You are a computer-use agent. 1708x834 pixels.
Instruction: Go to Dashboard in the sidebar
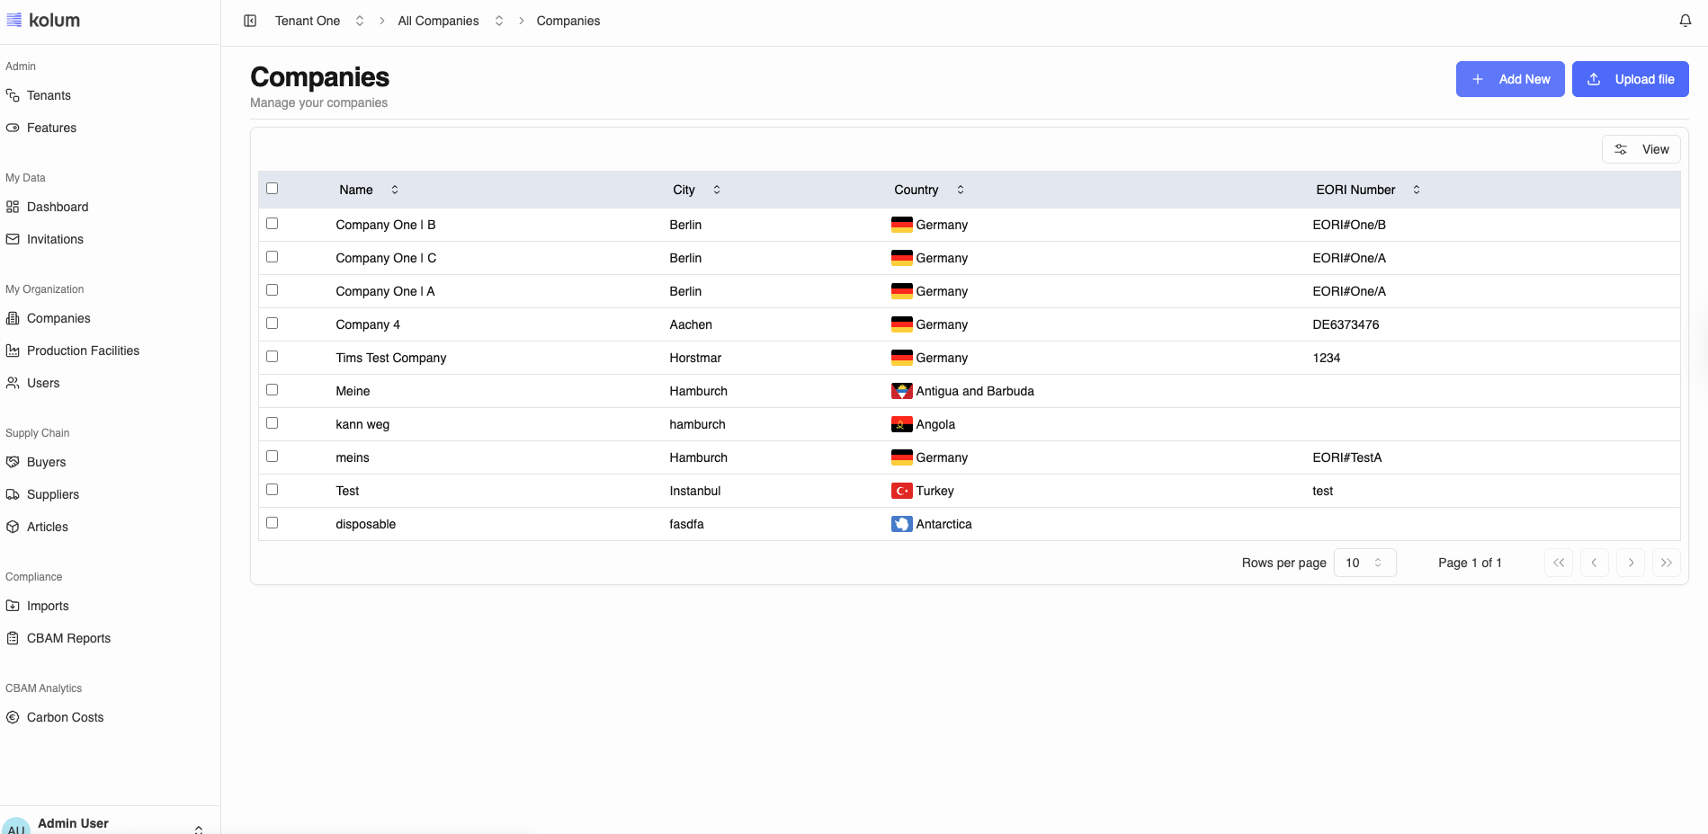57,207
